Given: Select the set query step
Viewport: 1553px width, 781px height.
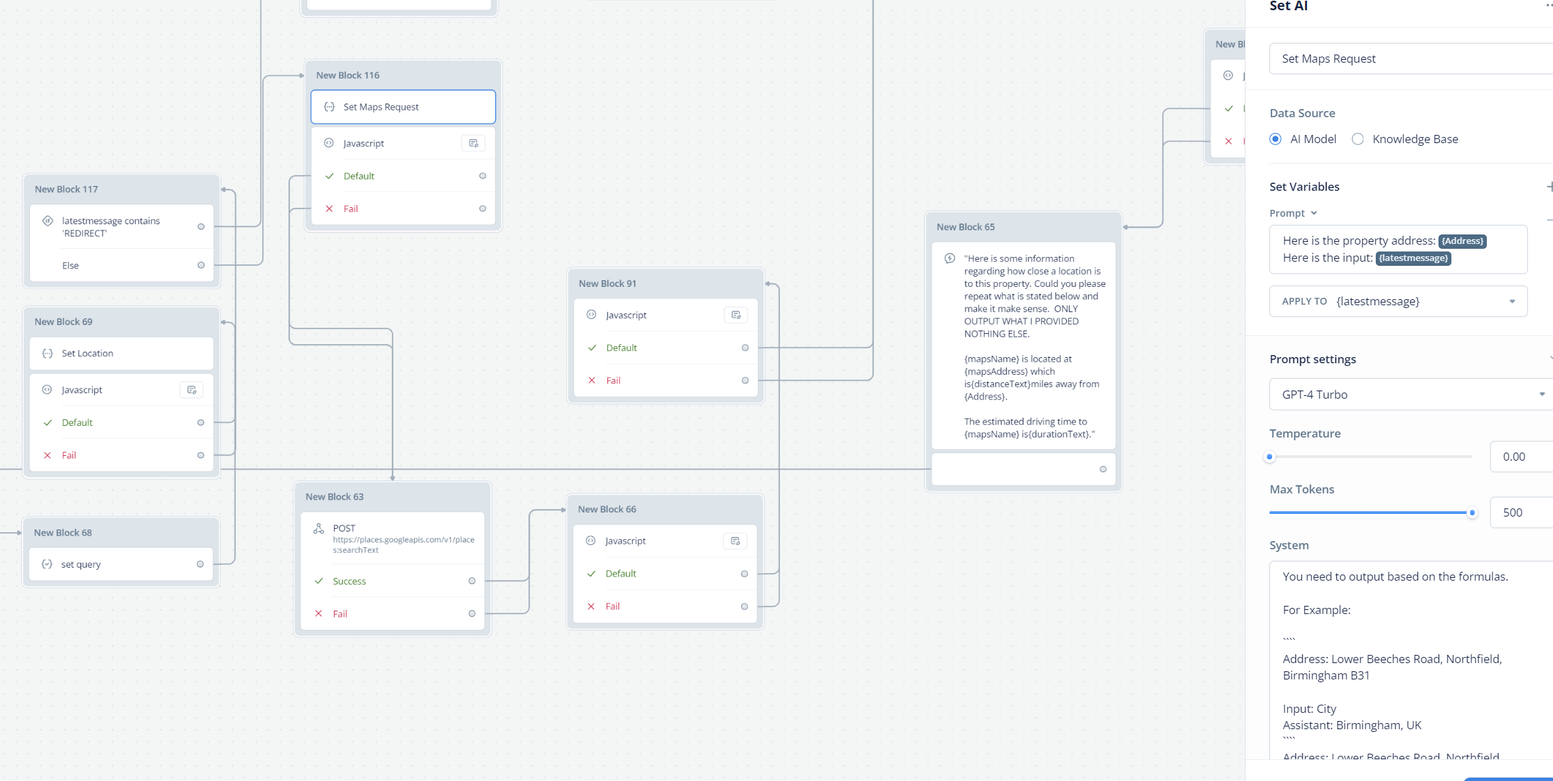Looking at the screenshot, I should pyautogui.click(x=121, y=564).
